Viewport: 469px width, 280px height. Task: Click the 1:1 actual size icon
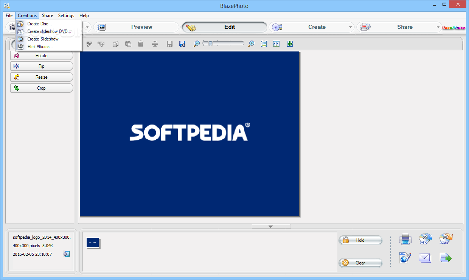click(x=276, y=44)
